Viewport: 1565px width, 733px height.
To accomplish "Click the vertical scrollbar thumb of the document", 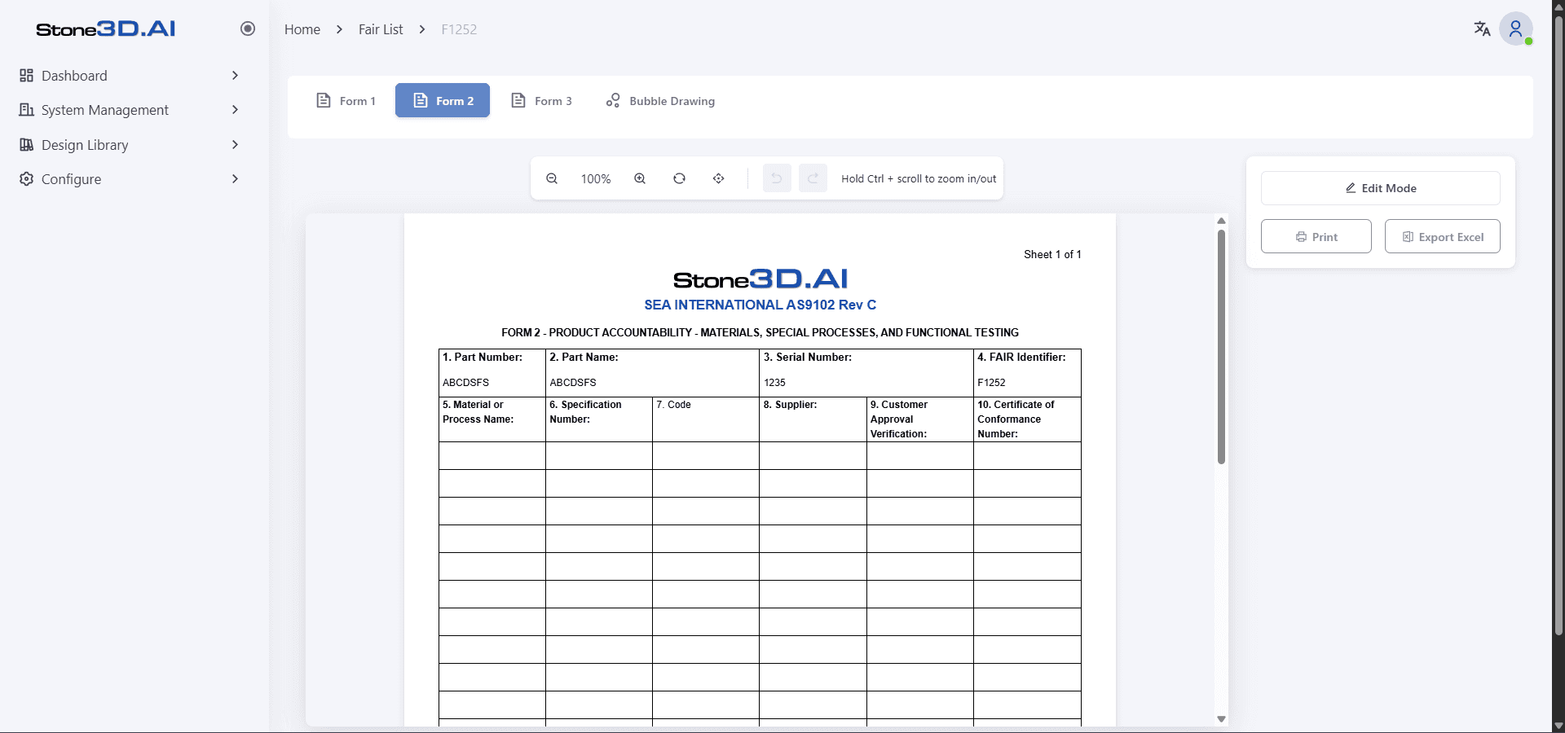I will (1221, 346).
